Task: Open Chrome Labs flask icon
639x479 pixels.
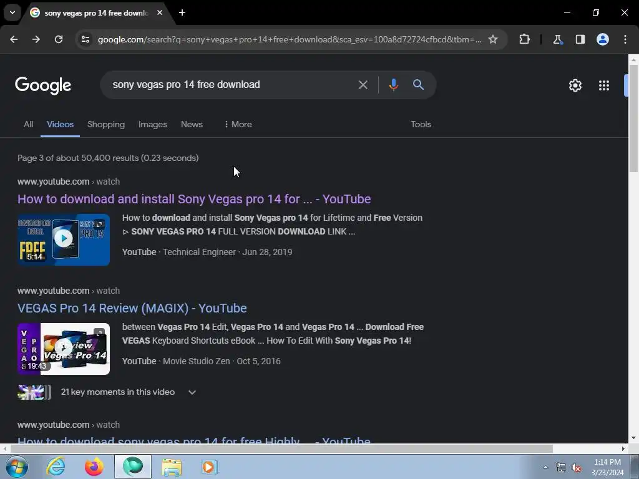Action: point(557,39)
